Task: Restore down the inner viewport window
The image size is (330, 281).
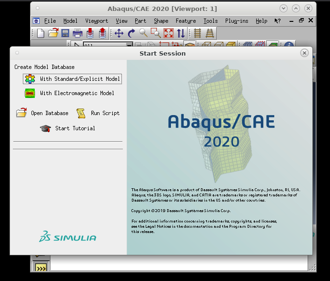Action: click(x=301, y=20)
